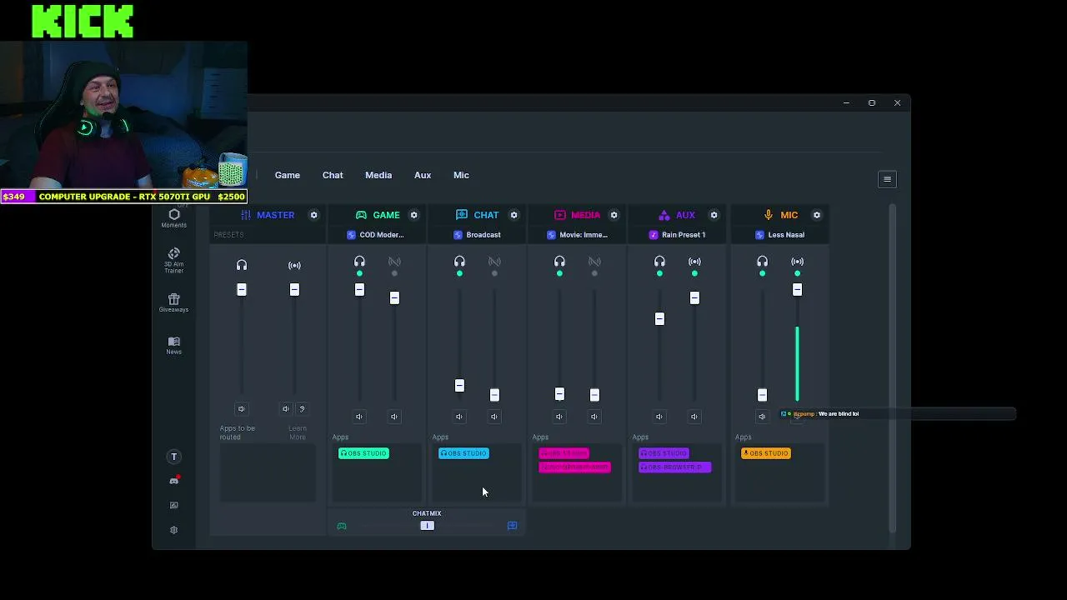Select OBS STUDIO app tag in Mic
Viewport: 1067px width, 600px height.
coord(766,453)
